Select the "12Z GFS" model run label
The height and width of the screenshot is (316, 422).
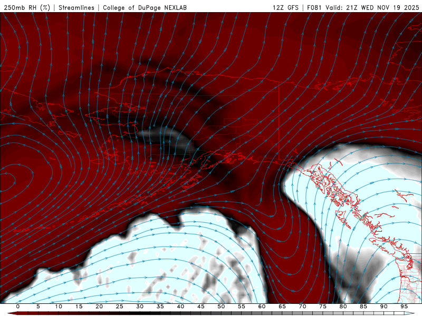pos(285,7)
